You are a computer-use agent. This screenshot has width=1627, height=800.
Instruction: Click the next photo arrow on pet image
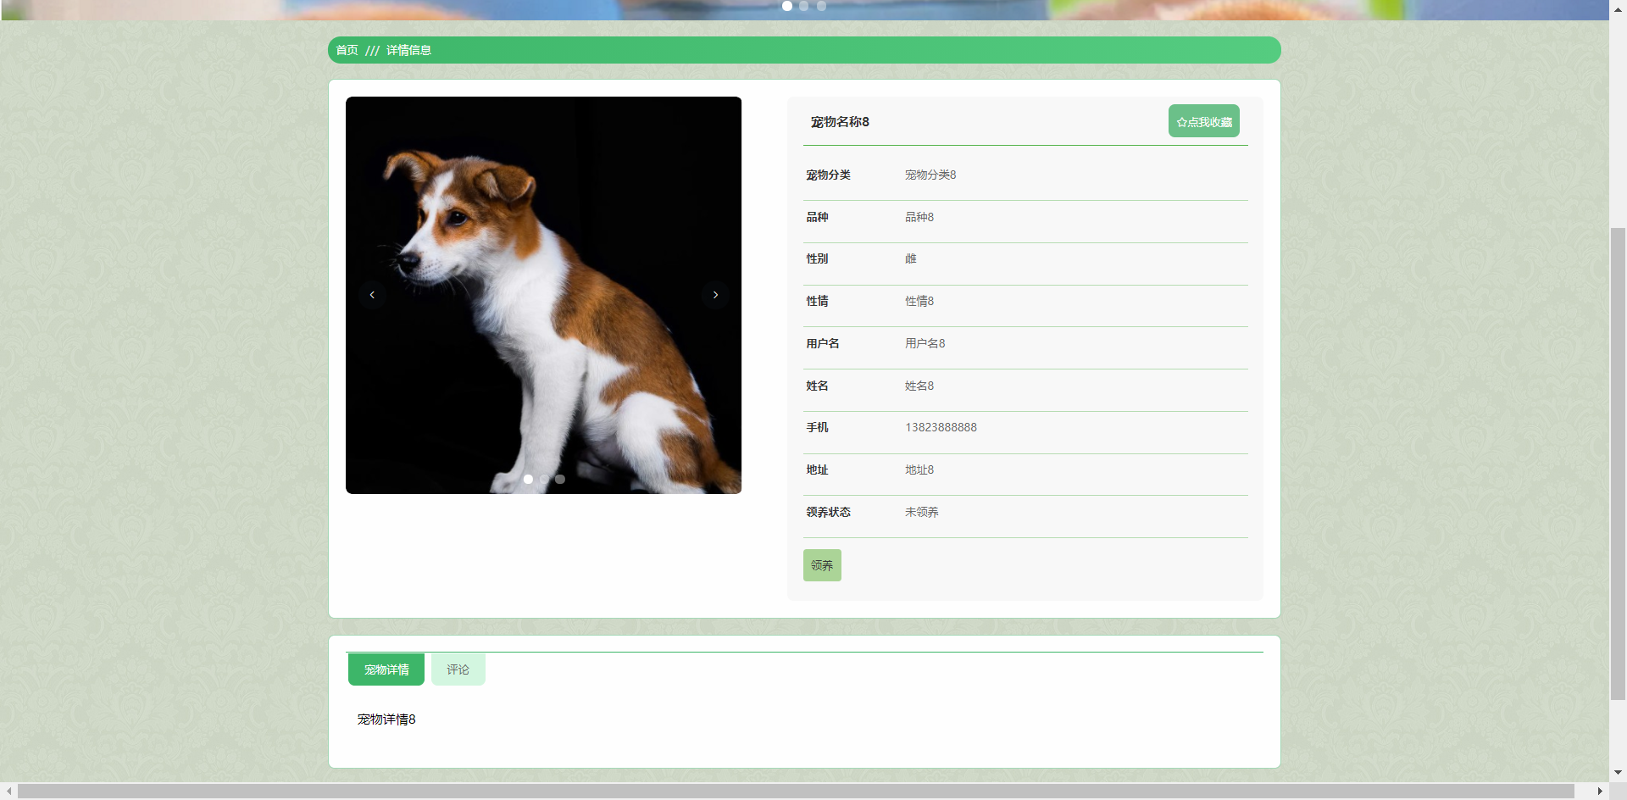715,295
